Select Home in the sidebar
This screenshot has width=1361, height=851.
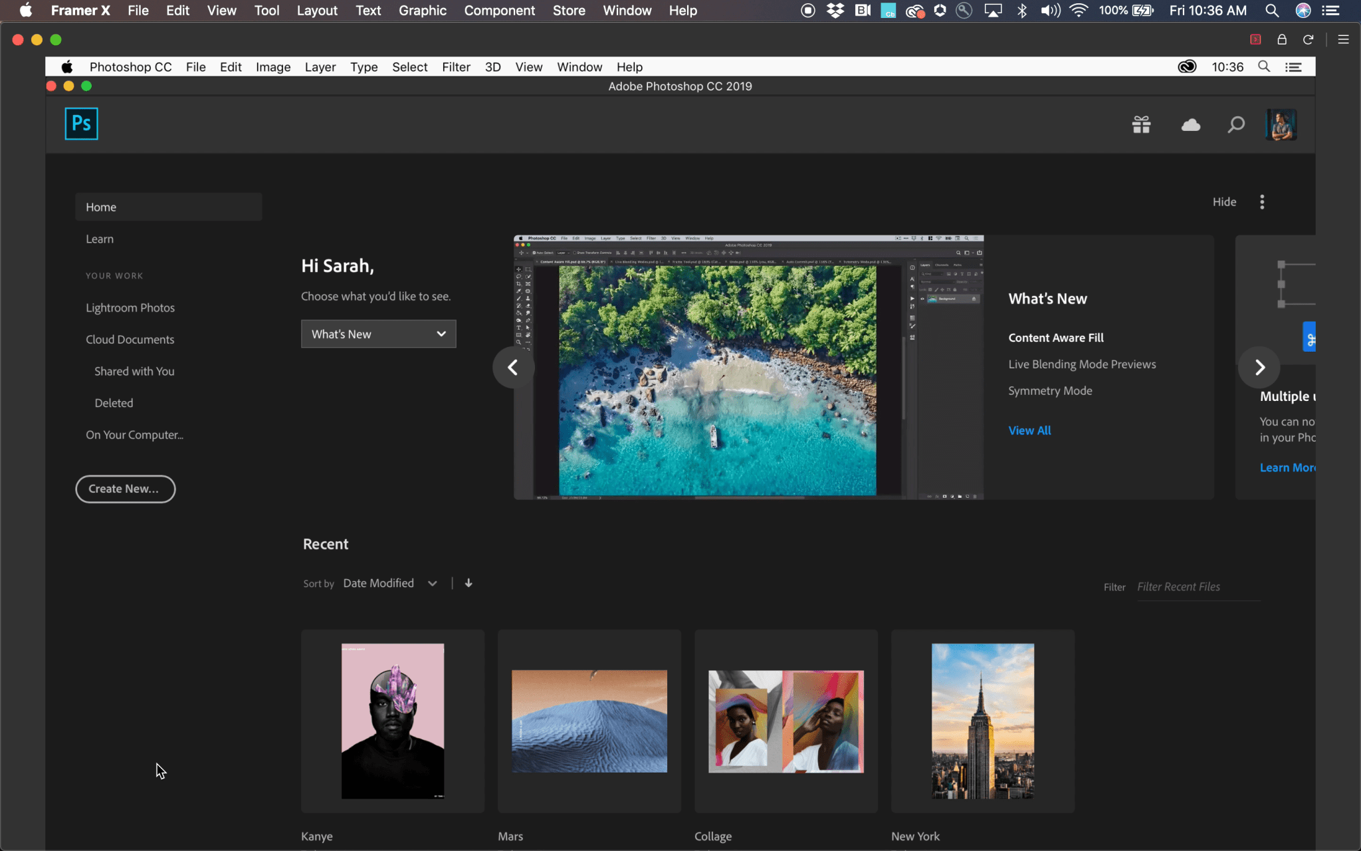tap(169, 207)
